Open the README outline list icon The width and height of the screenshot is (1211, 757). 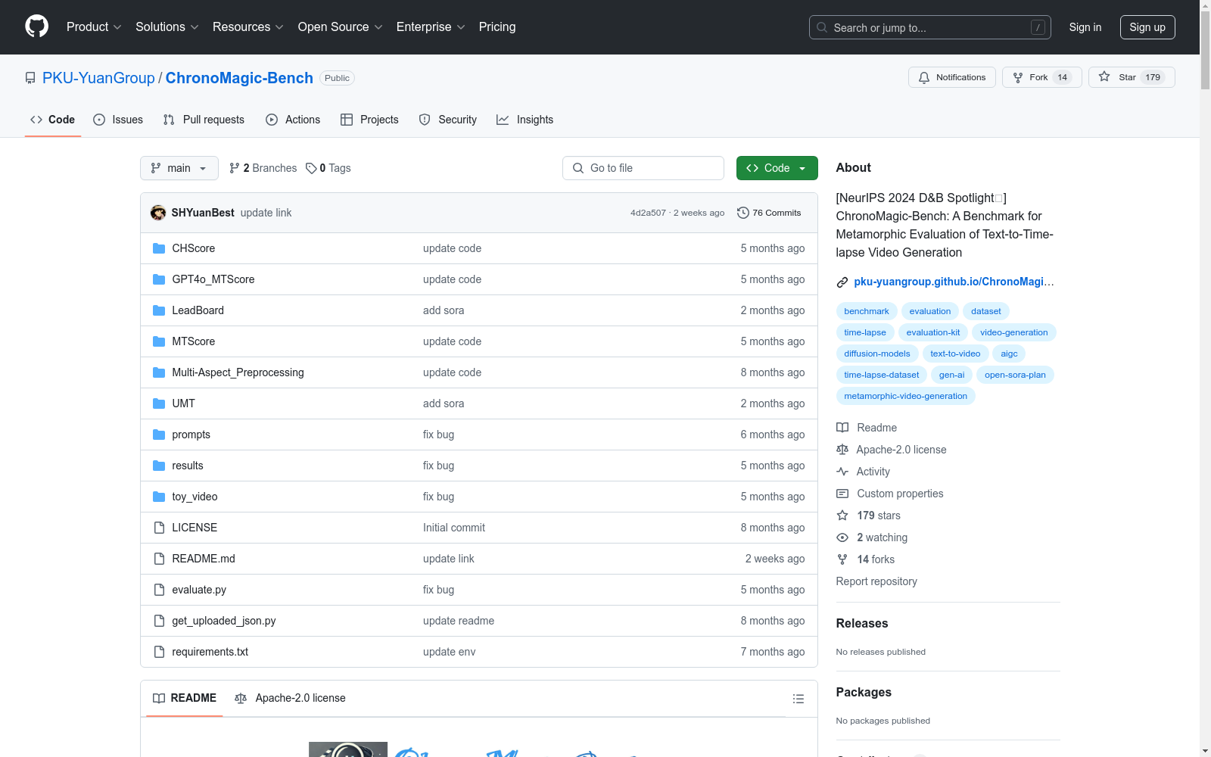coord(799,699)
